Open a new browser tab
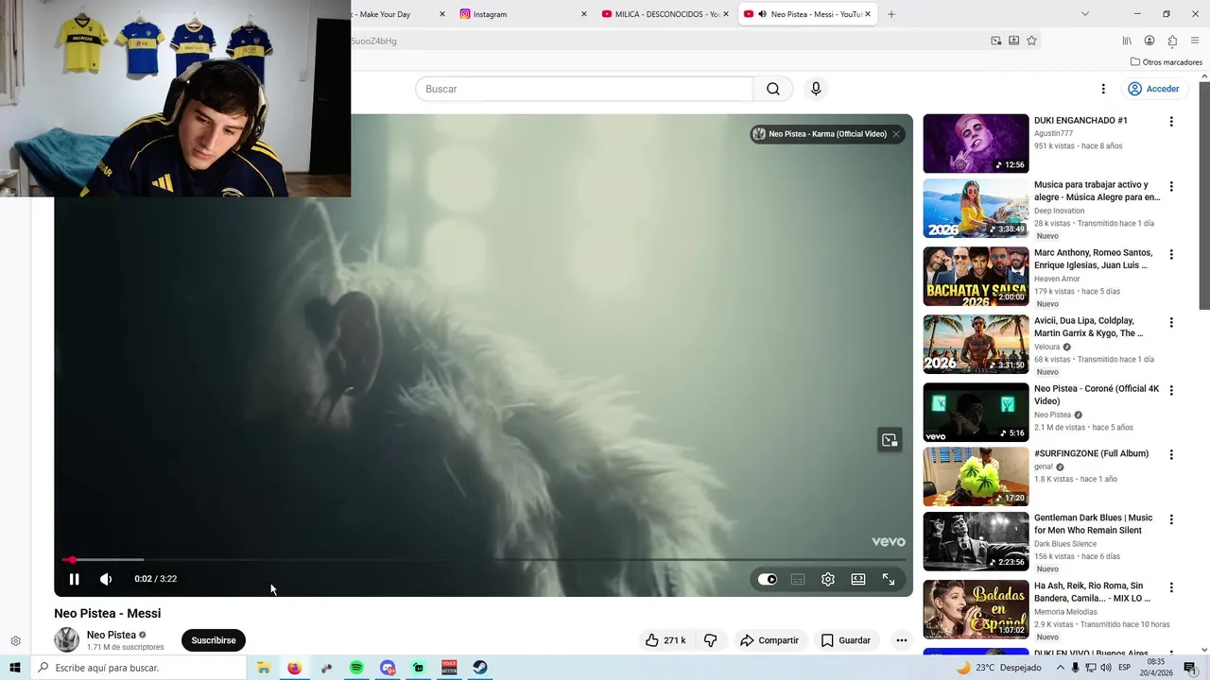This screenshot has height=680, width=1210. tap(891, 14)
